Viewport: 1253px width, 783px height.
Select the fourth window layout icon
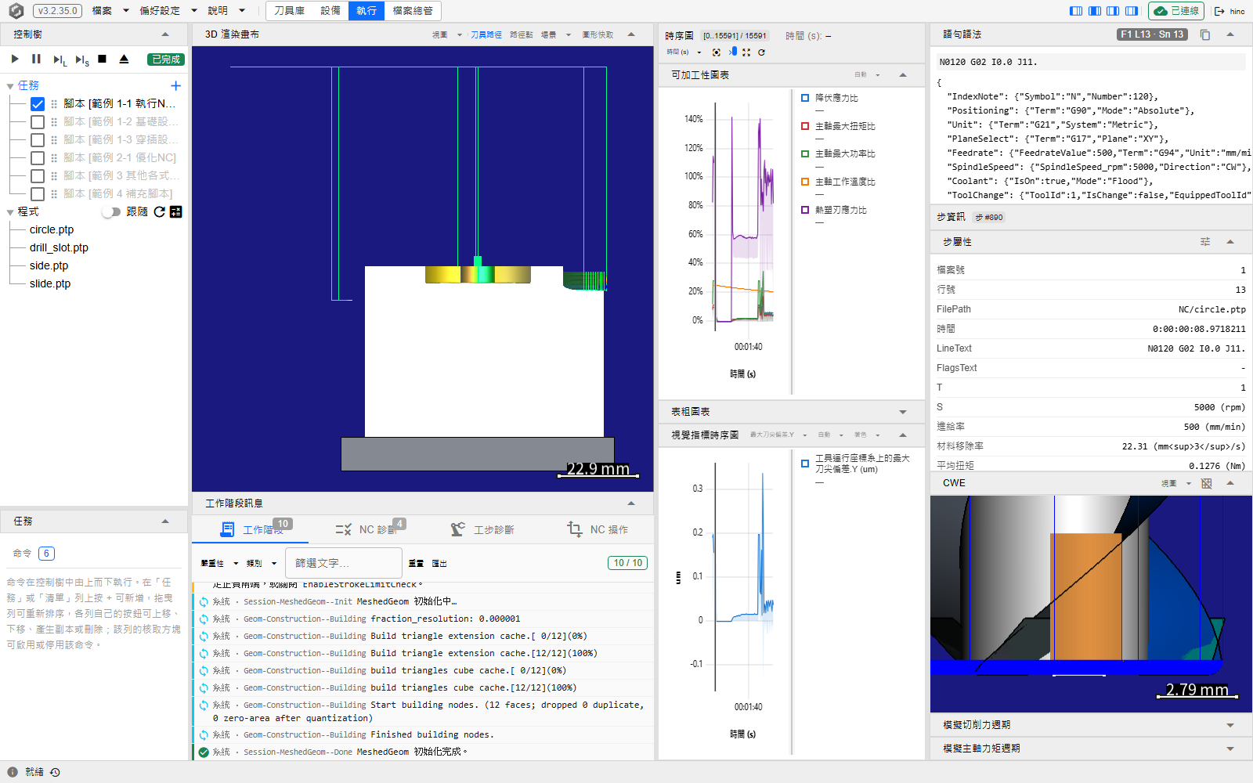[1132, 11]
